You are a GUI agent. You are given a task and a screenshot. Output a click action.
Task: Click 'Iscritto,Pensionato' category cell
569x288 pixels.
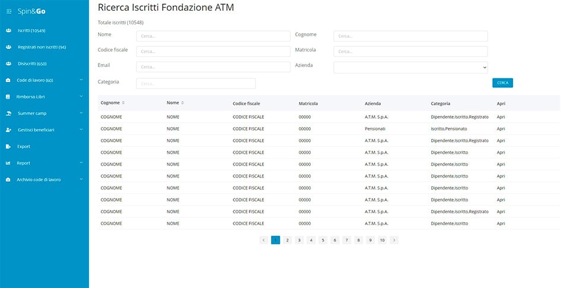(x=449, y=129)
